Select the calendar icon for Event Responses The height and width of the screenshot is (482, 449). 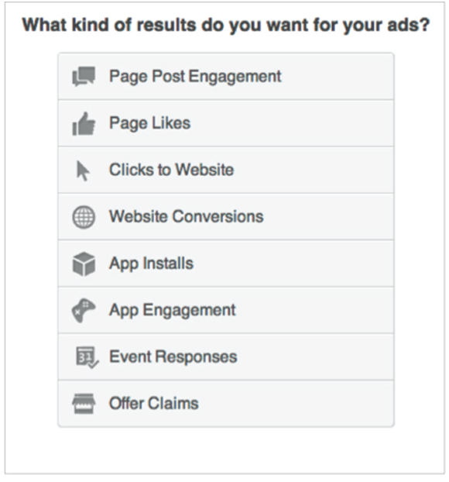tap(87, 357)
